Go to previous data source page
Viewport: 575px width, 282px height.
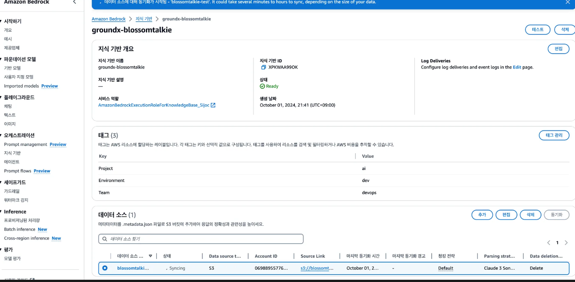coord(549,243)
